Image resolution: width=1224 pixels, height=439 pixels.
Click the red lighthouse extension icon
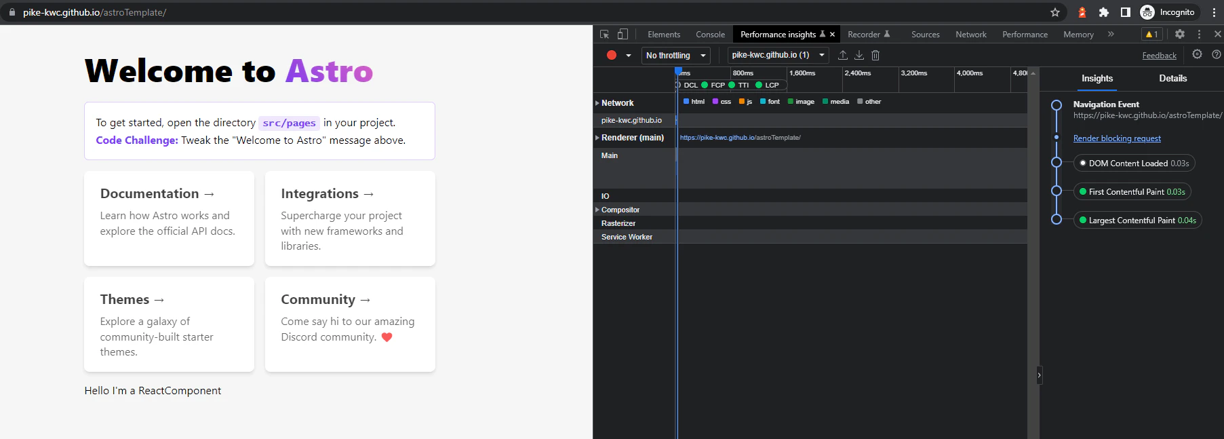click(1082, 12)
